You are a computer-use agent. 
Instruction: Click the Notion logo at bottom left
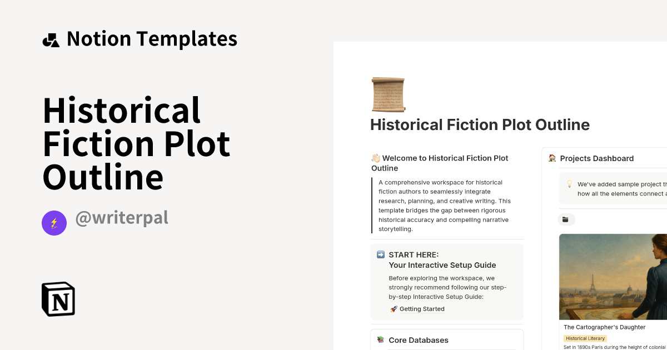58,299
